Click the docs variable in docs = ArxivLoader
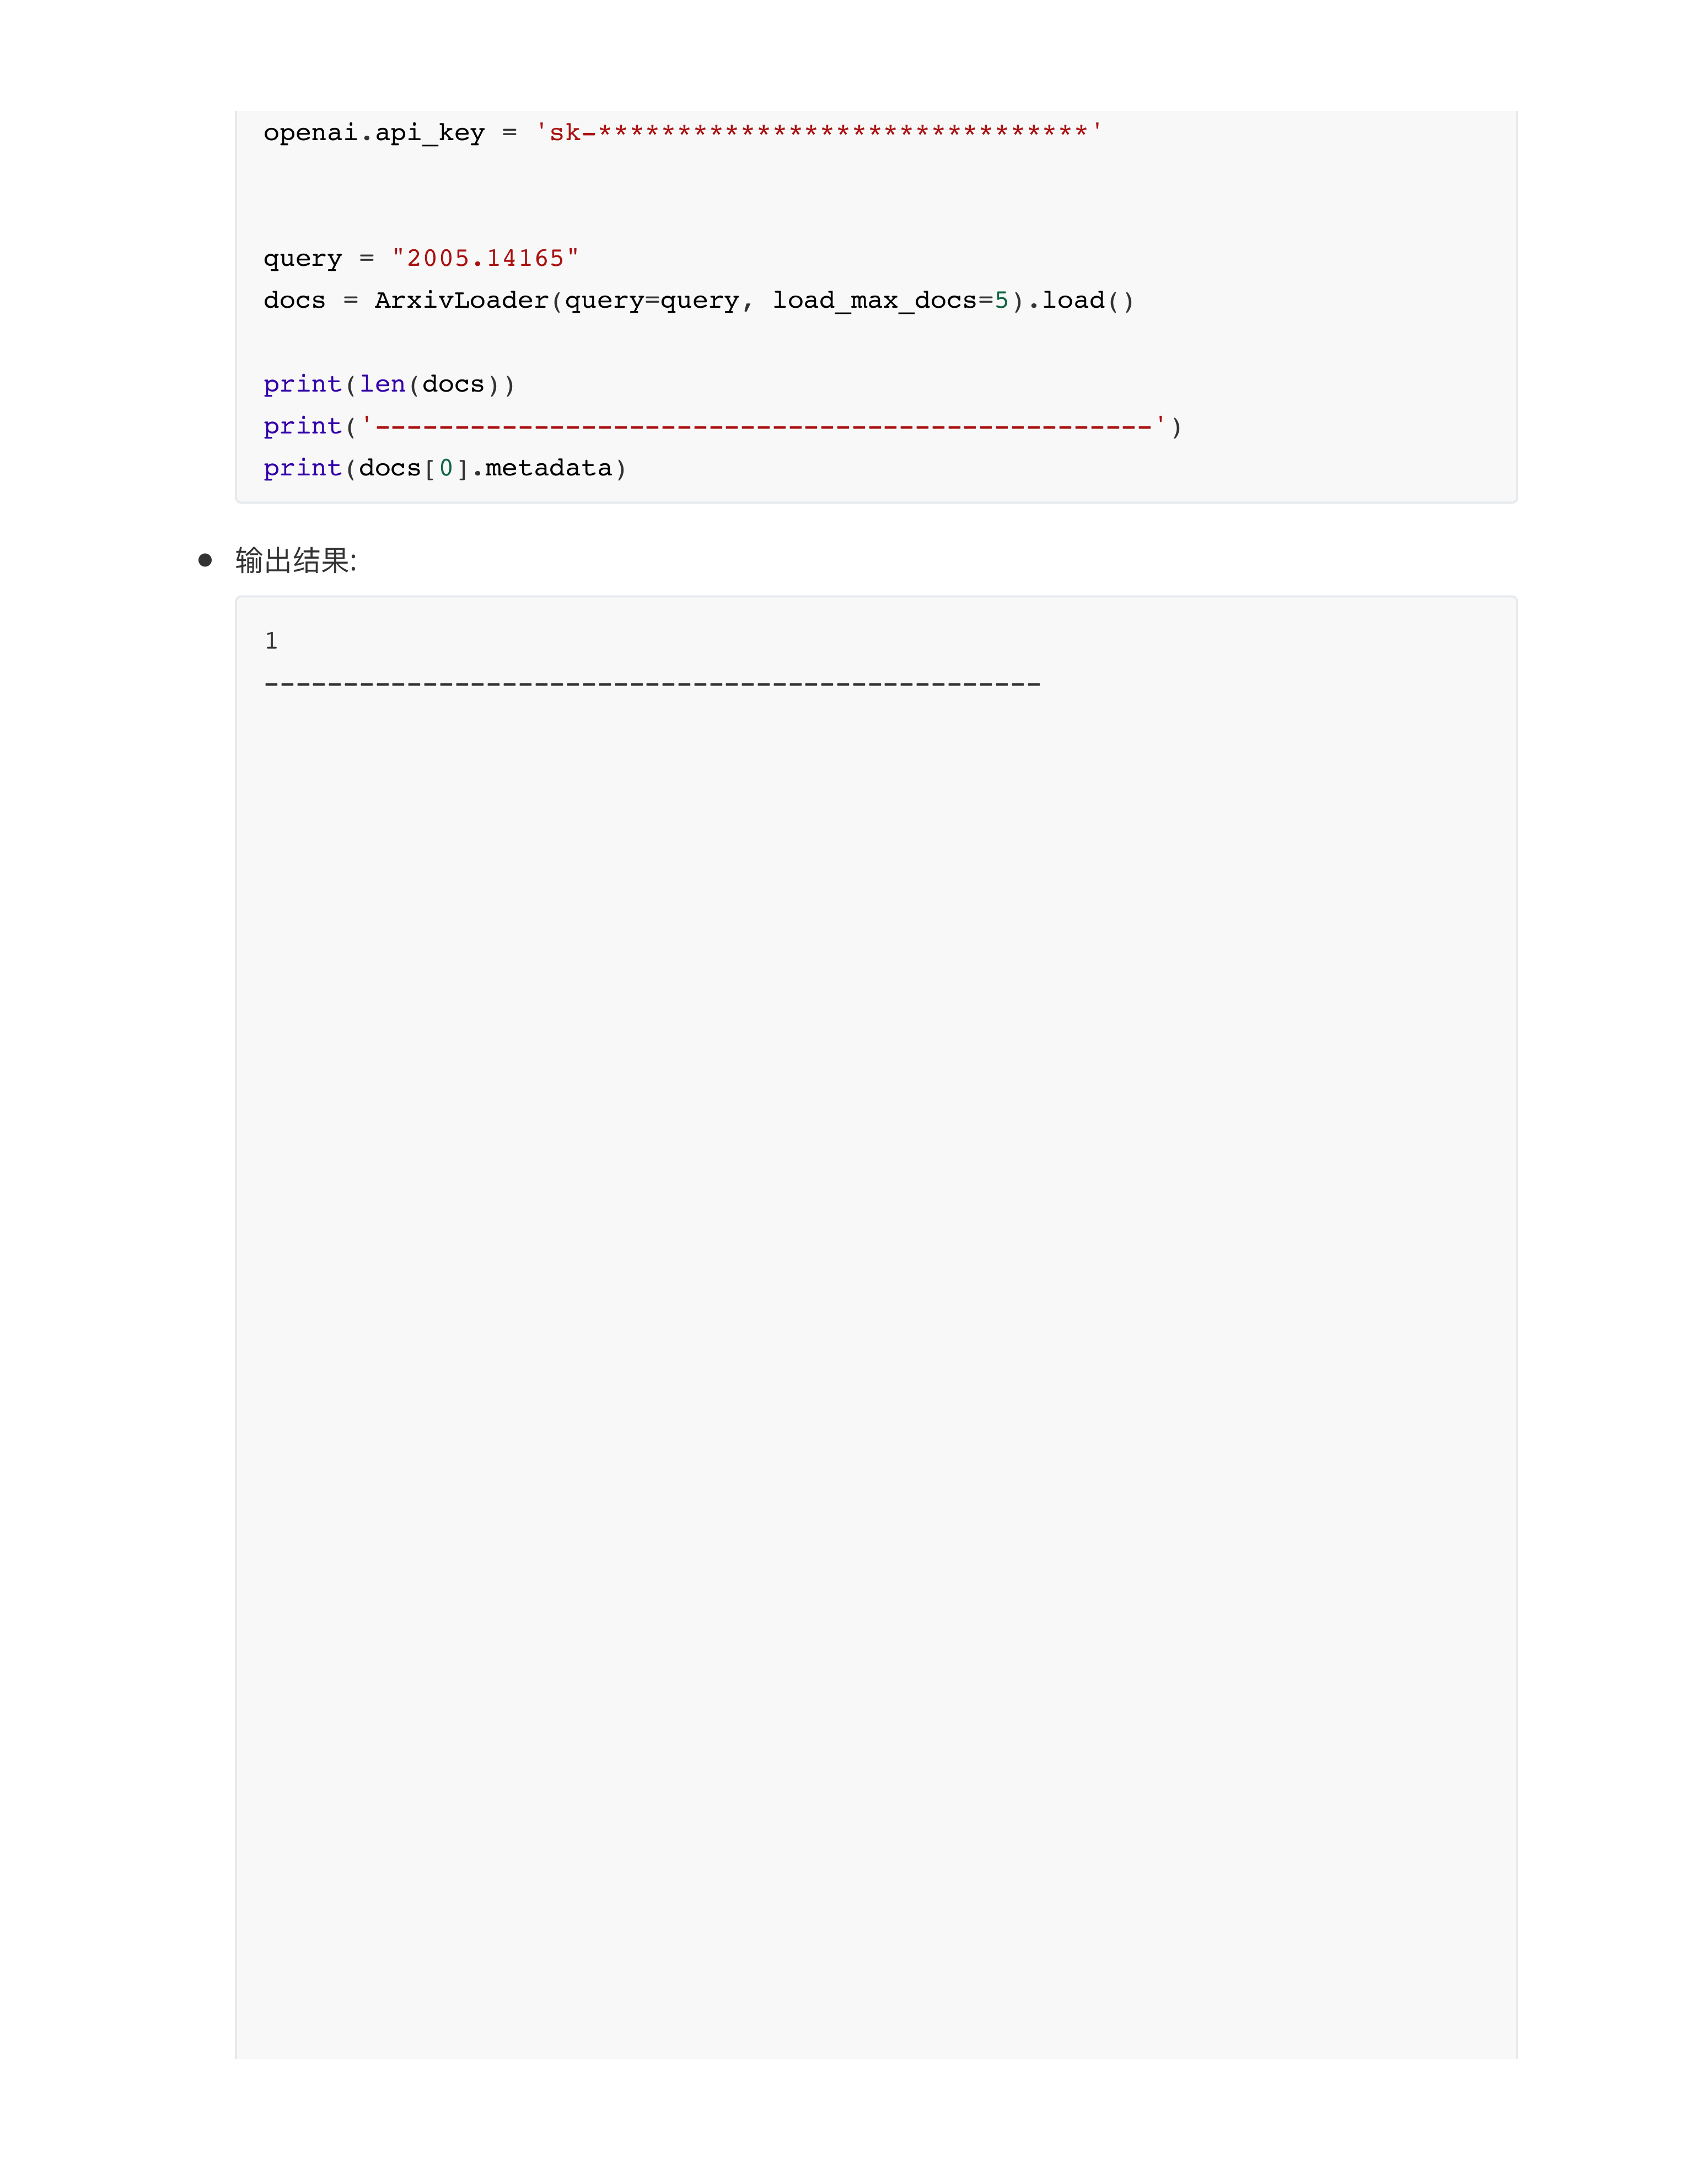 [x=294, y=301]
